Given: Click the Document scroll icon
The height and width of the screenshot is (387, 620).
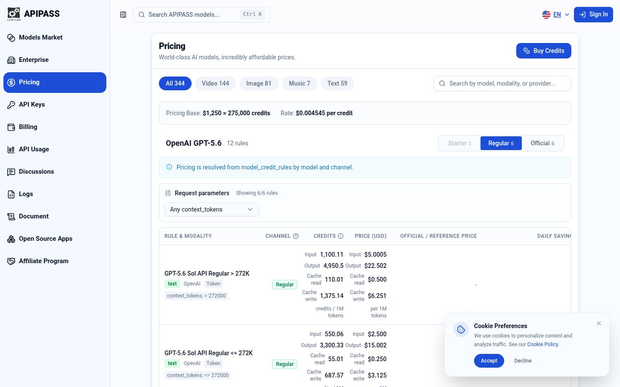Looking at the screenshot, I should pyautogui.click(x=11, y=217).
